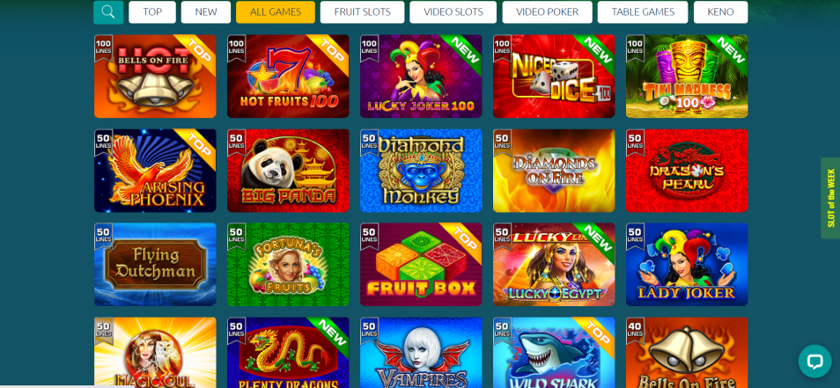
Task: Open the Fruit Box slot thumbnail
Action: 421,264
